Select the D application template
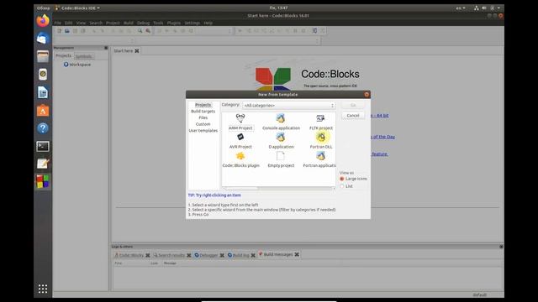This screenshot has width=538, height=302. [x=281, y=141]
